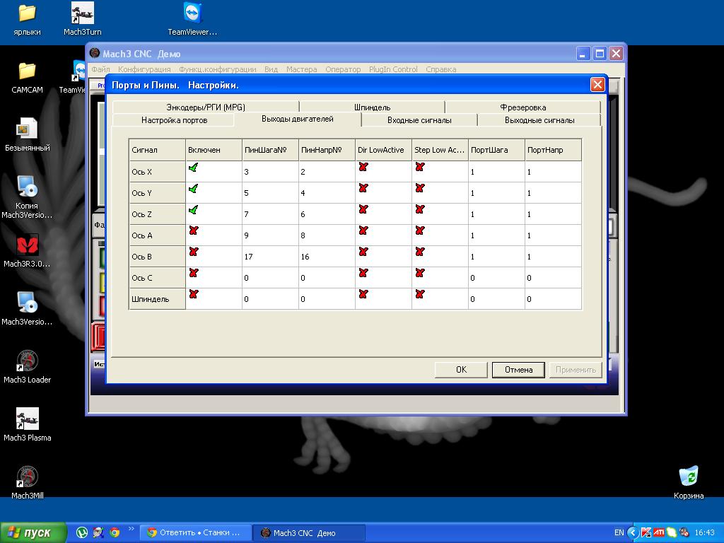Toggle Ось Z enabled checkmark
This screenshot has width=724, height=543.
click(194, 210)
